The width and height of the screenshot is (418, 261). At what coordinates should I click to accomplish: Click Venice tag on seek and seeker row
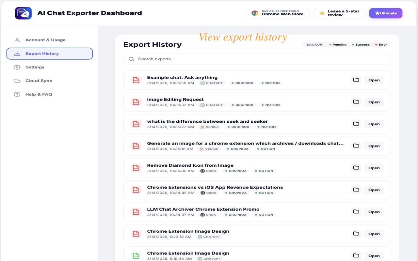[x=209, y=127]
